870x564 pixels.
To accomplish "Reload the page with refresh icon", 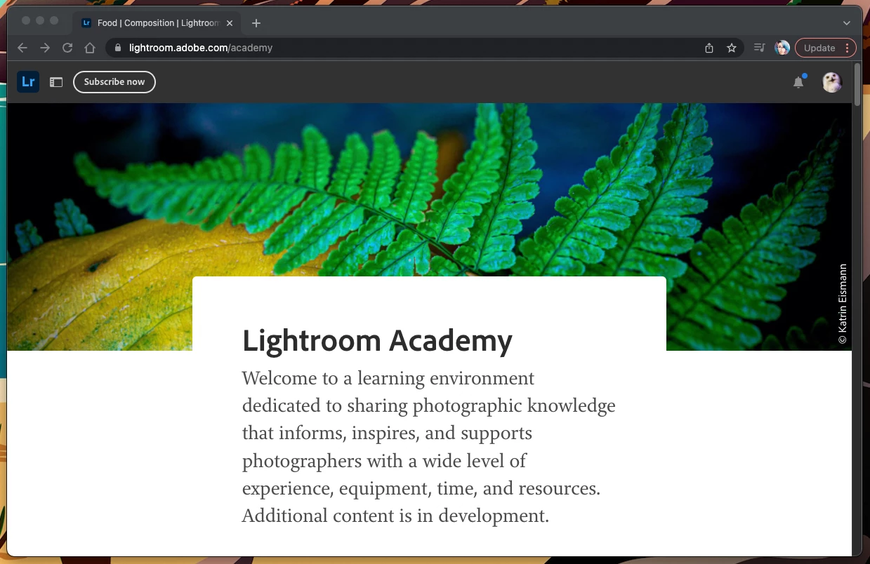I will tap(67, 48).
